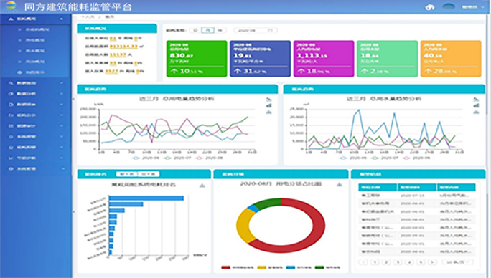Collapse the 能耗概况 sidebar section
Image resolution: width=491 pixels, height=278 pixels.
(62, 19)
